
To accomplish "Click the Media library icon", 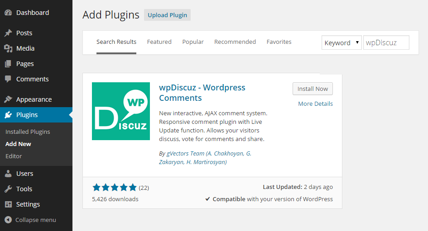I will [8, 48].
